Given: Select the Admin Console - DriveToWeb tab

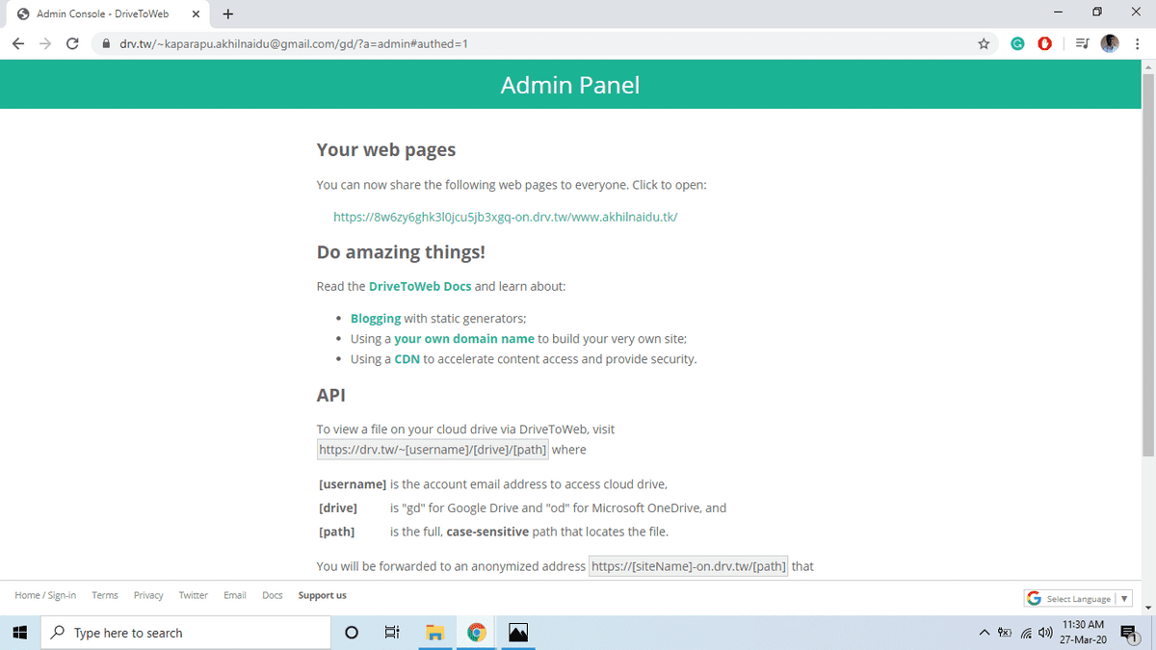Looking at the screenshot, I should coord(107,13).
